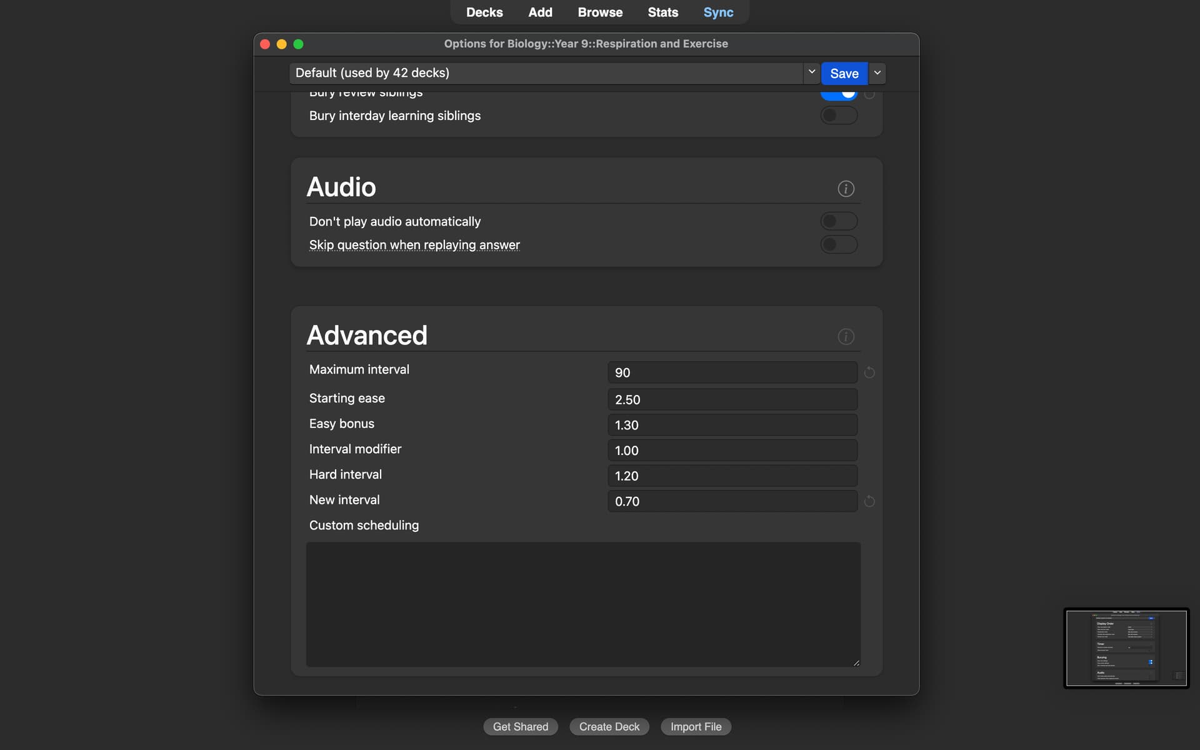
Task: Click the Starting ease input field
Action: click(x=732, y=400)
